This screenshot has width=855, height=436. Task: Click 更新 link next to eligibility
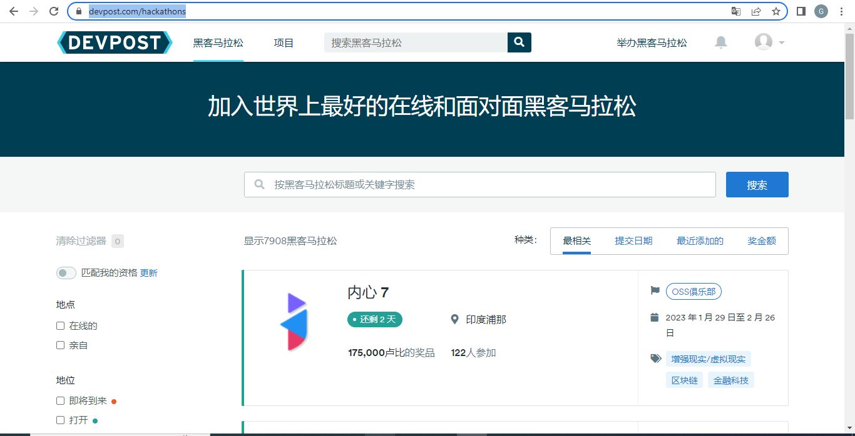148,273
